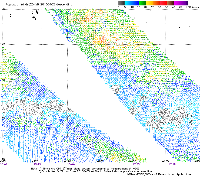
Task: Click the '-40' latitude axis label
Action: point(2,159)
